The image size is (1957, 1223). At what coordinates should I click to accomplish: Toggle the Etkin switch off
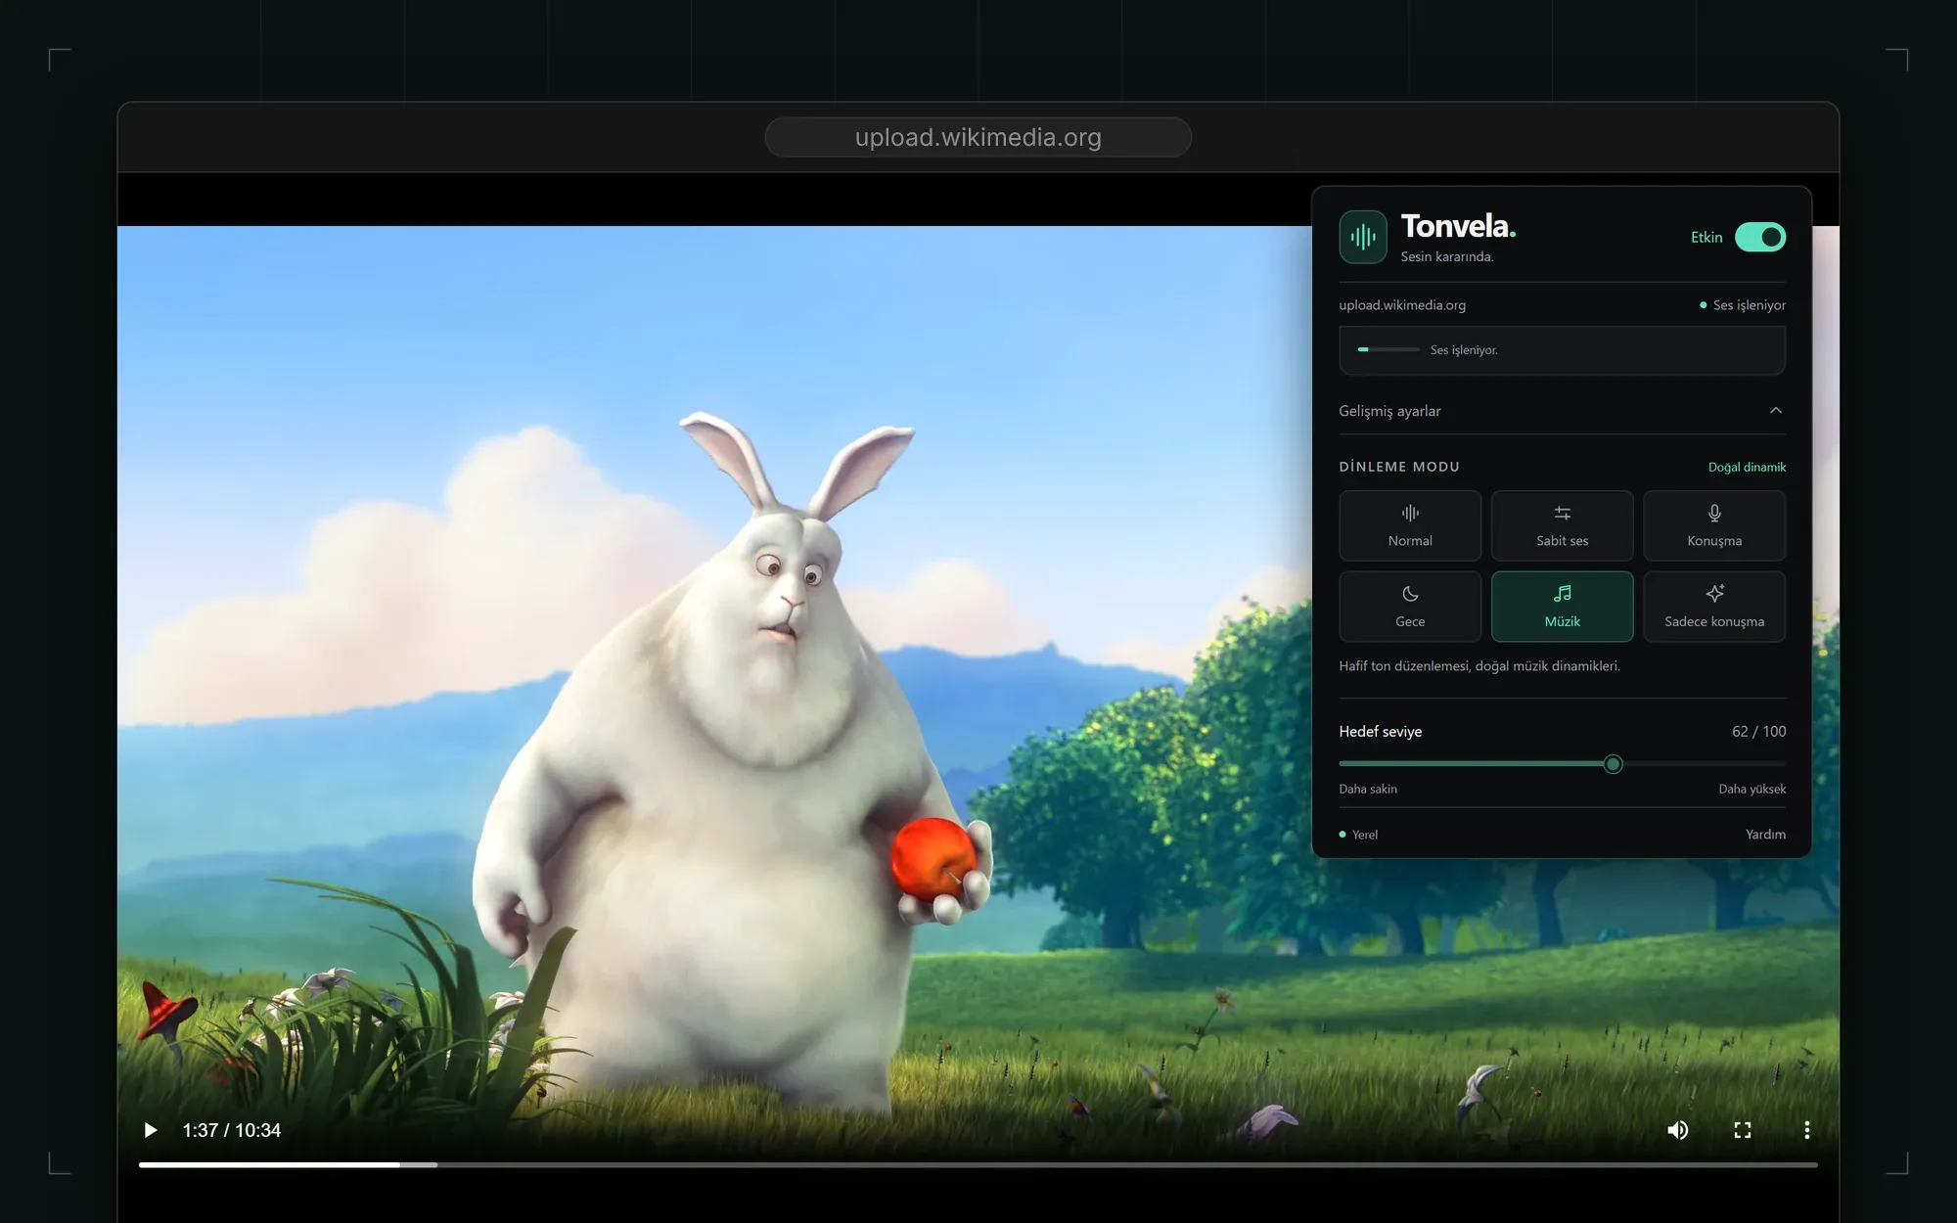pos(1760,237)
